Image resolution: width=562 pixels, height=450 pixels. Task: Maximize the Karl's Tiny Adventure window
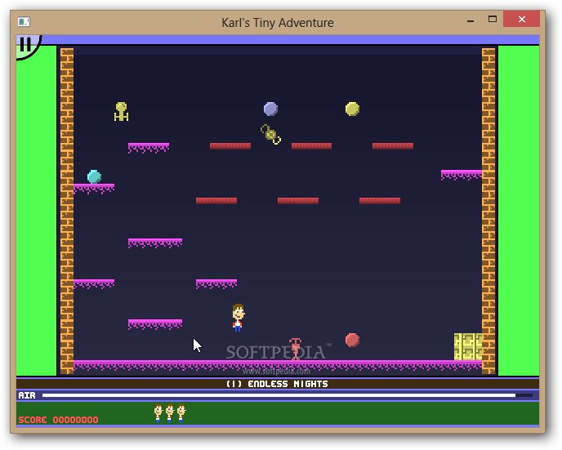point(493,19)
